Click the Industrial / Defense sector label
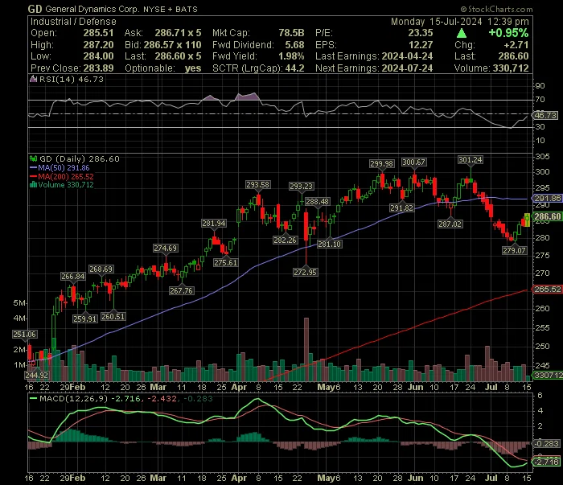563x485 pixels. [x=73, y=22]
